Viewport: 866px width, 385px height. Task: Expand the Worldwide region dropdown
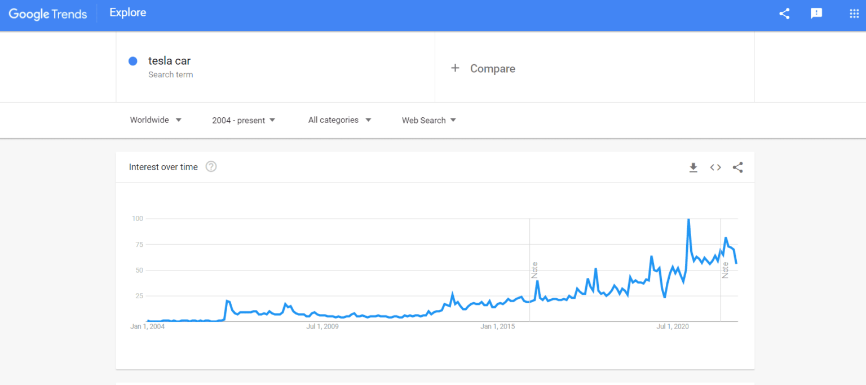click(156, 120)
